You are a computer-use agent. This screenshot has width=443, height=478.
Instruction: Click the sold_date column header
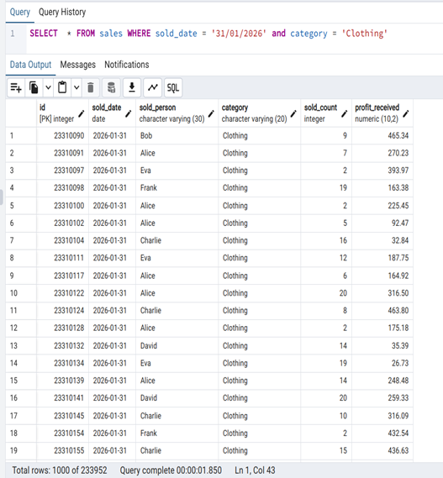[112, 113]
